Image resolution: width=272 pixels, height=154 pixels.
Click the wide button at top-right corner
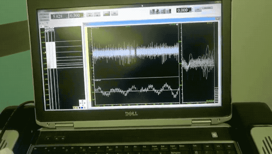click(x=207, y=8)
